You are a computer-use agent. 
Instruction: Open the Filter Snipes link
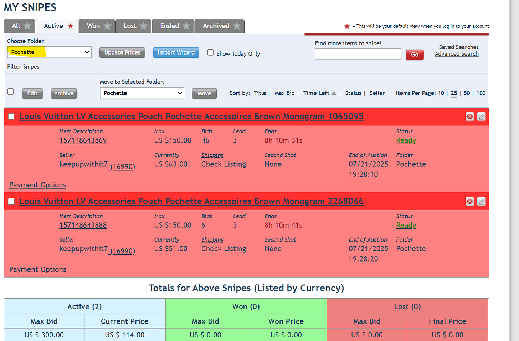pyautogui.click(x=23, y=67)
